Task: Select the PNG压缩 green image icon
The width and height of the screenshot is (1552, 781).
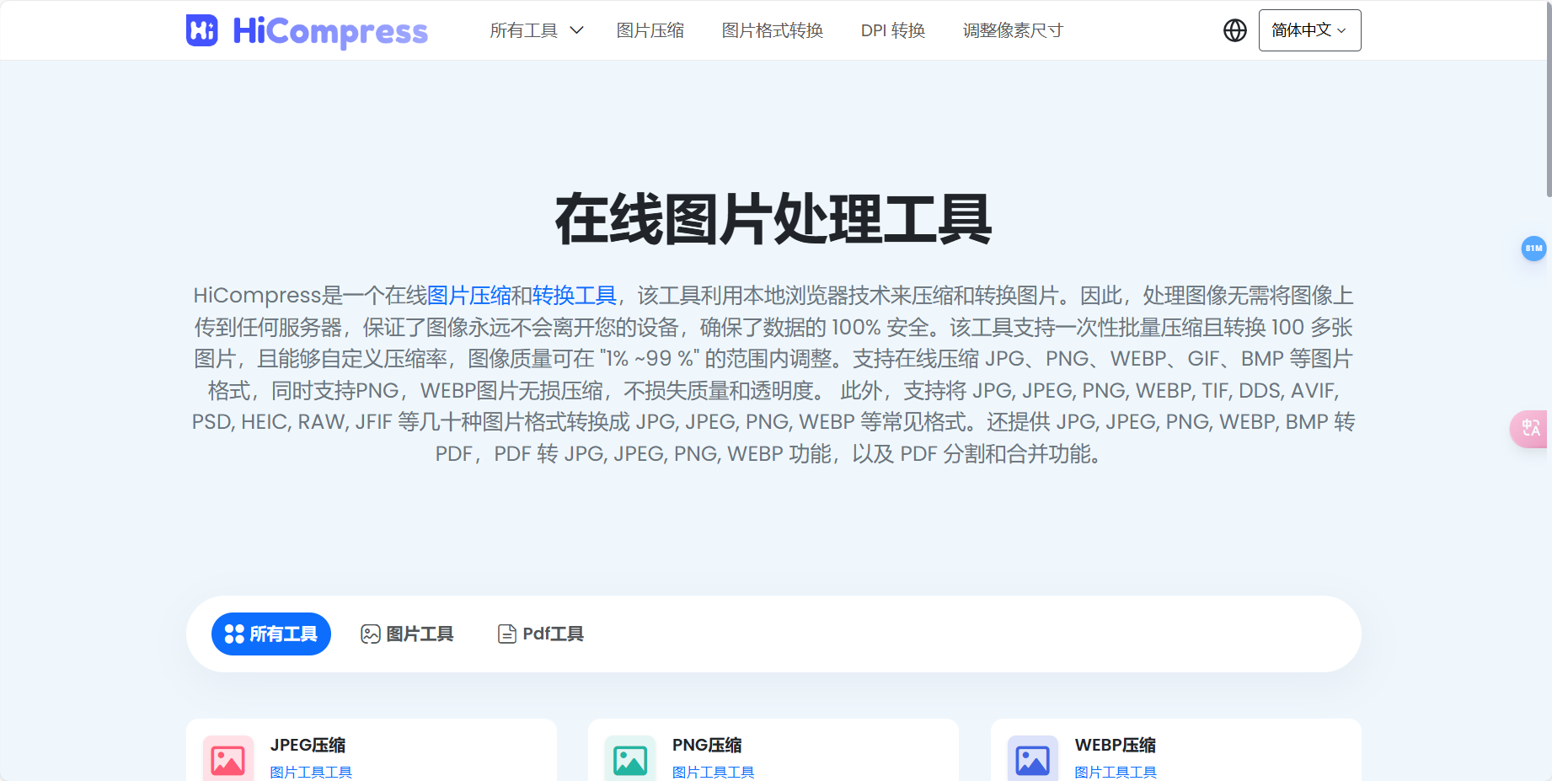Action: (x=629, y=757)
